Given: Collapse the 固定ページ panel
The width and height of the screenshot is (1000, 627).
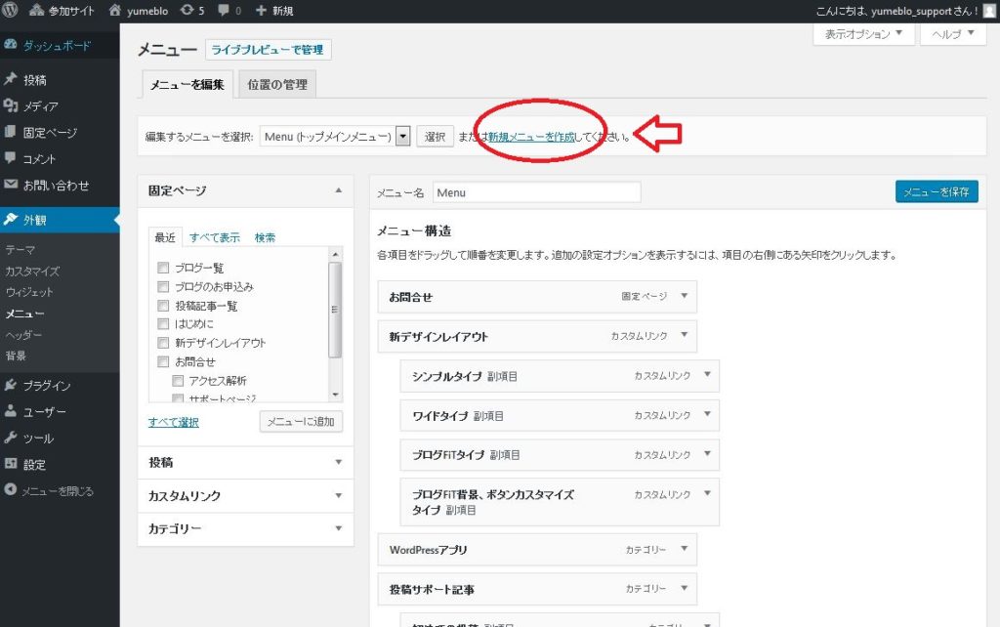Looking at the screenshot, I should [339, 190].
